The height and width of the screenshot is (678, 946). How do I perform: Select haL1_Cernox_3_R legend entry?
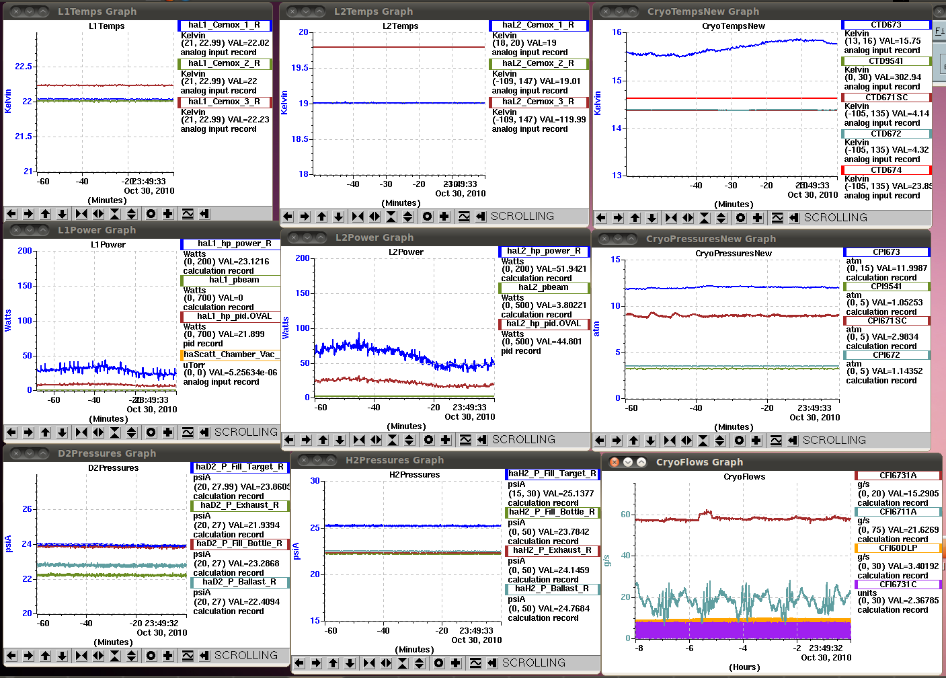(x=225, y=102)
